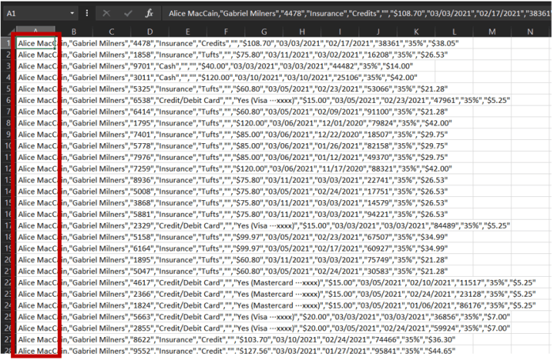Click the Visa row containing "2329"
This screenshot has width=554, height=360.
[x=264, y=225]
